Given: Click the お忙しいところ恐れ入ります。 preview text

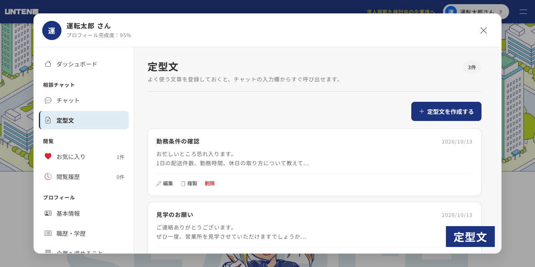Looking at the screenshot, I should tap(197, 154).
